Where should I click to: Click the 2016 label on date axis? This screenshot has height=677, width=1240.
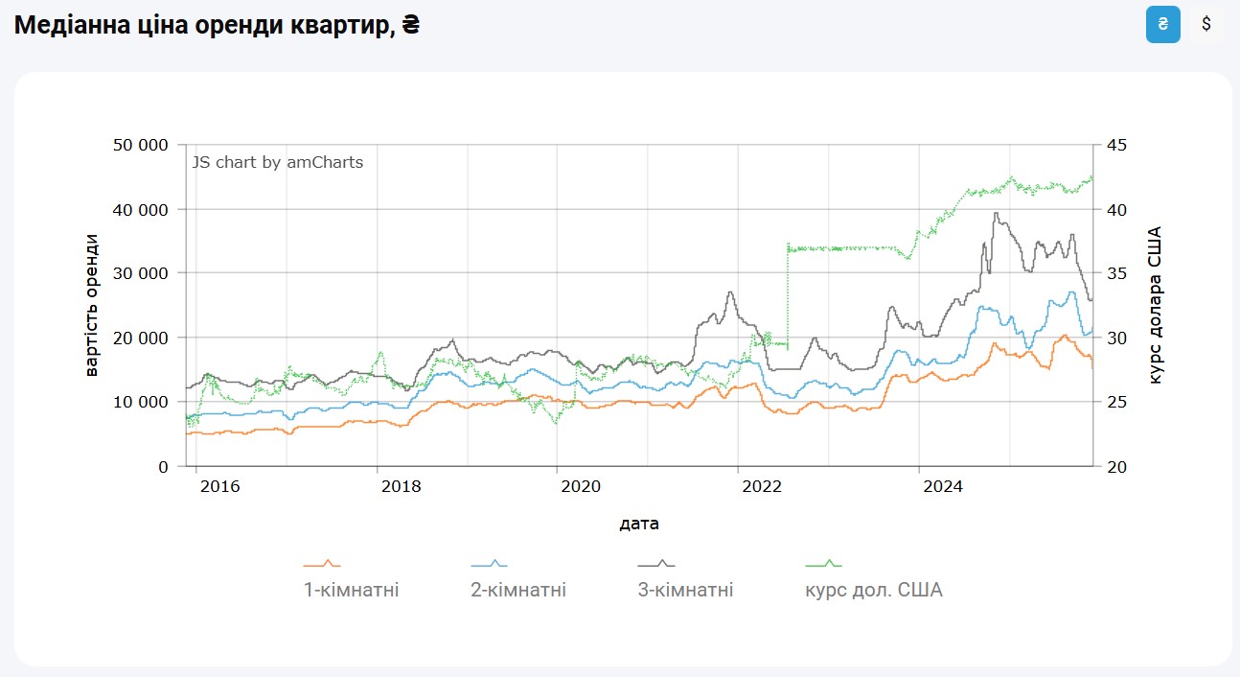tap(220, 486)
